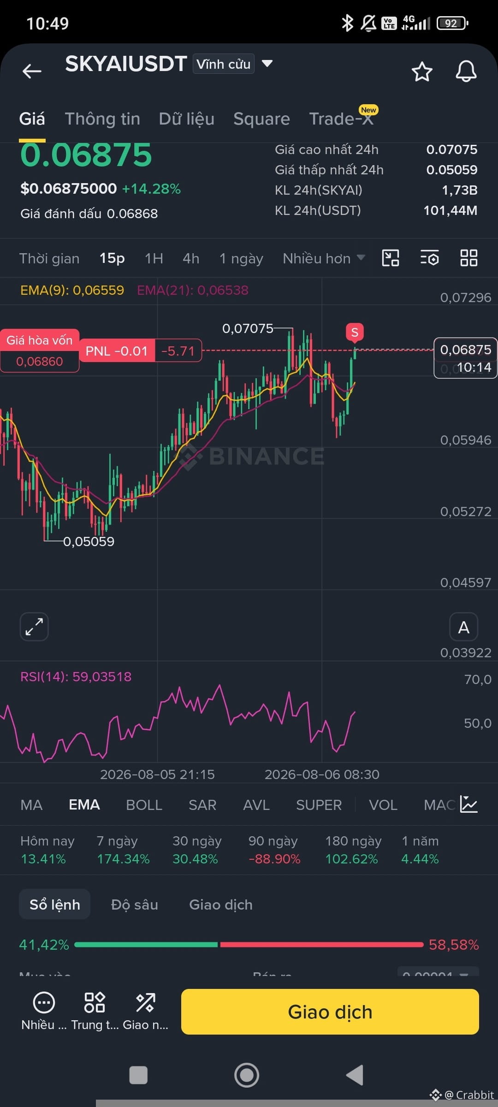Image resolution: width=498 pixels, height=1107 pixels.
Task: Select Thời gian line chart option
Action: coord(49,258)
